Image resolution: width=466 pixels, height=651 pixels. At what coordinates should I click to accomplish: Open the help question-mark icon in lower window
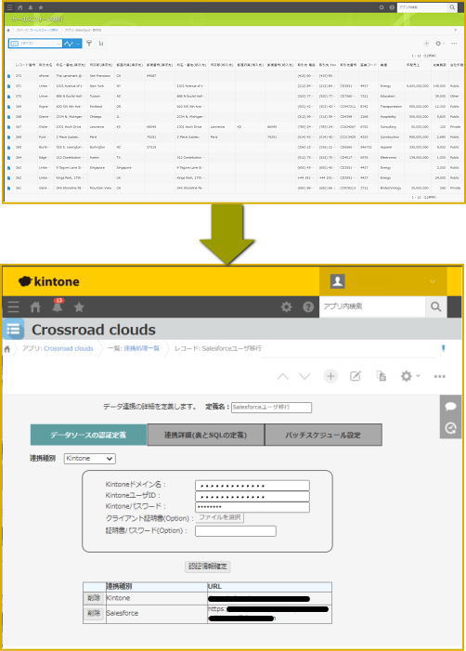(x=308, y=306)
